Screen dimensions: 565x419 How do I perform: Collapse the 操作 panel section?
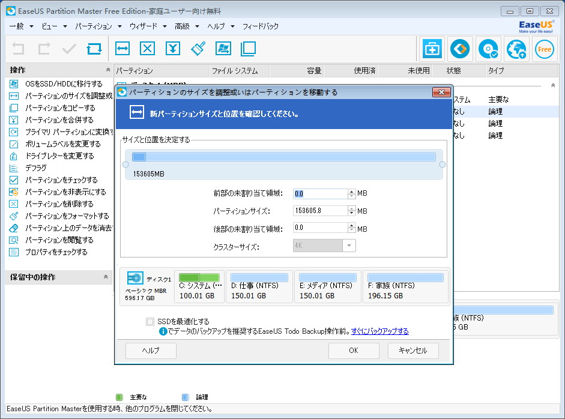coord(107,70)
